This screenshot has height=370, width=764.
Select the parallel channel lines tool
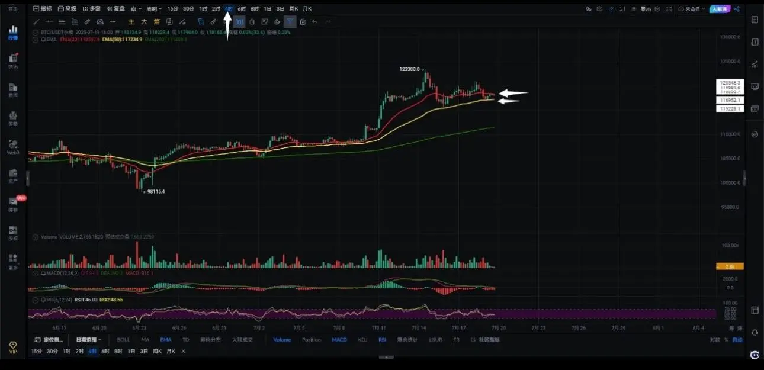point(62,22)
